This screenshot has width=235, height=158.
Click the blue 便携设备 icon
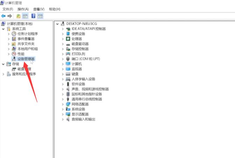point(68,34)
